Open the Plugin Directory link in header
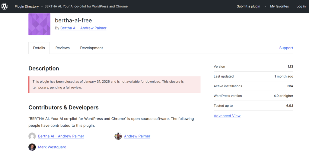This screenshot has width=309, height=155. (27, 6)
